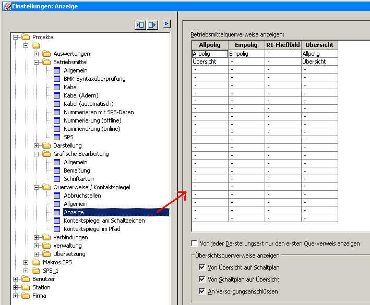Collapse the Betriebsmittel node

click(36, 62)
